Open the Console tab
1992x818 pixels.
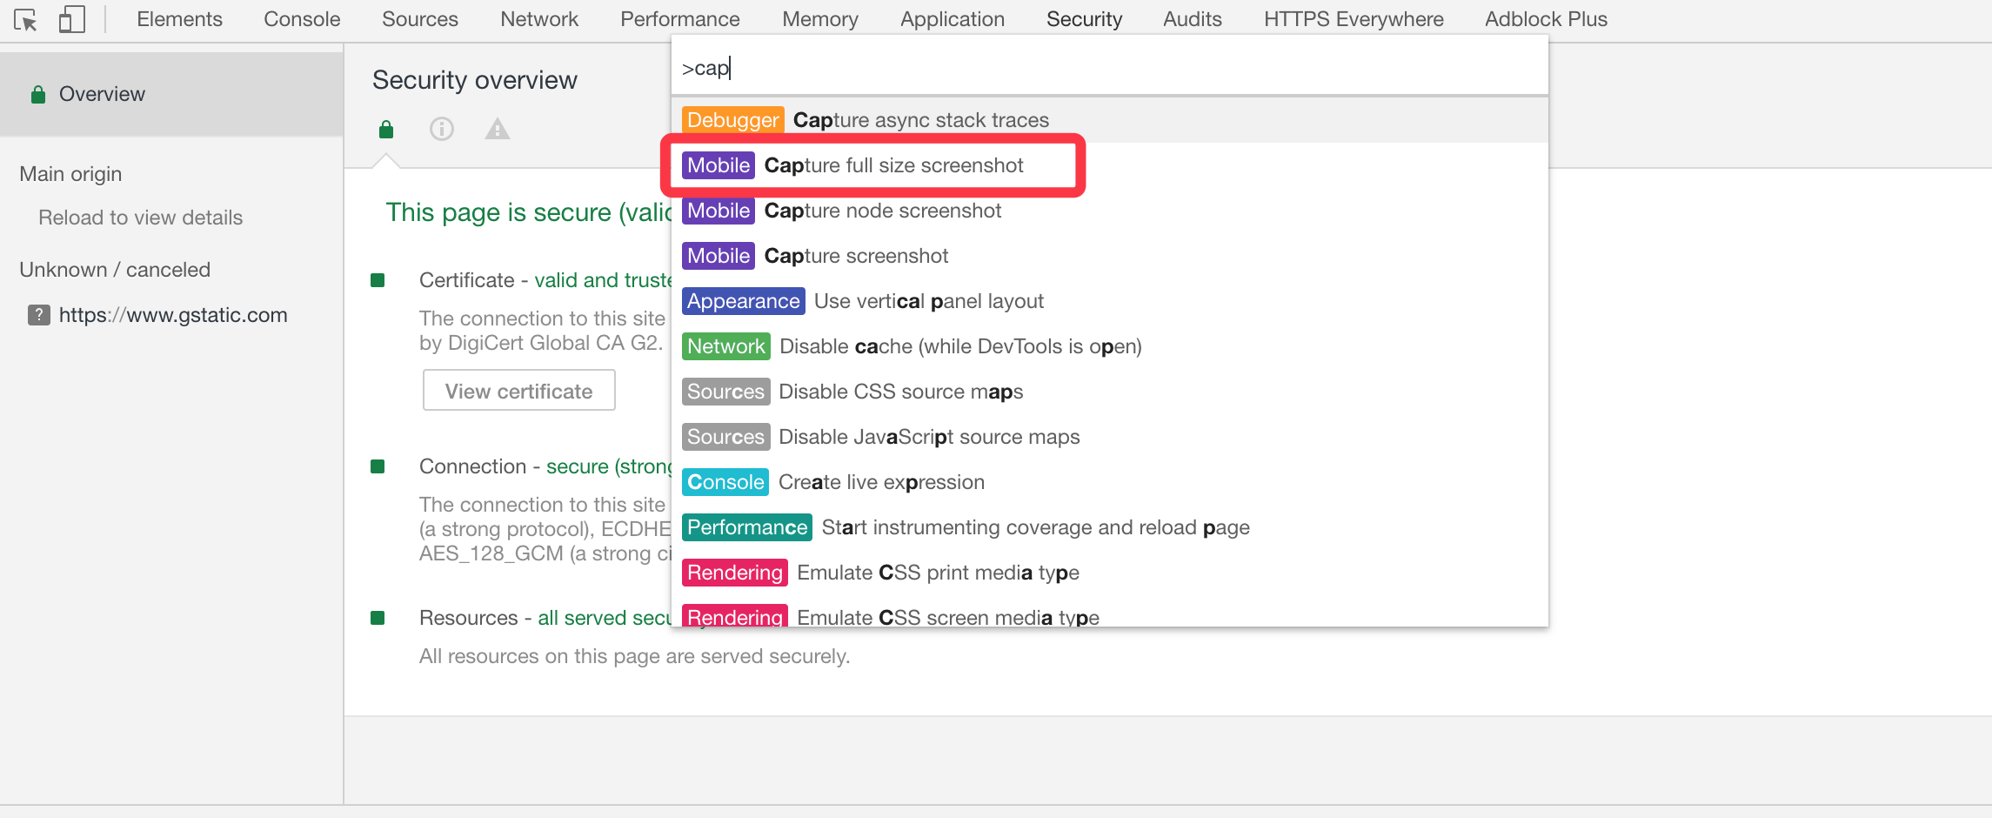tap(302, 19)
